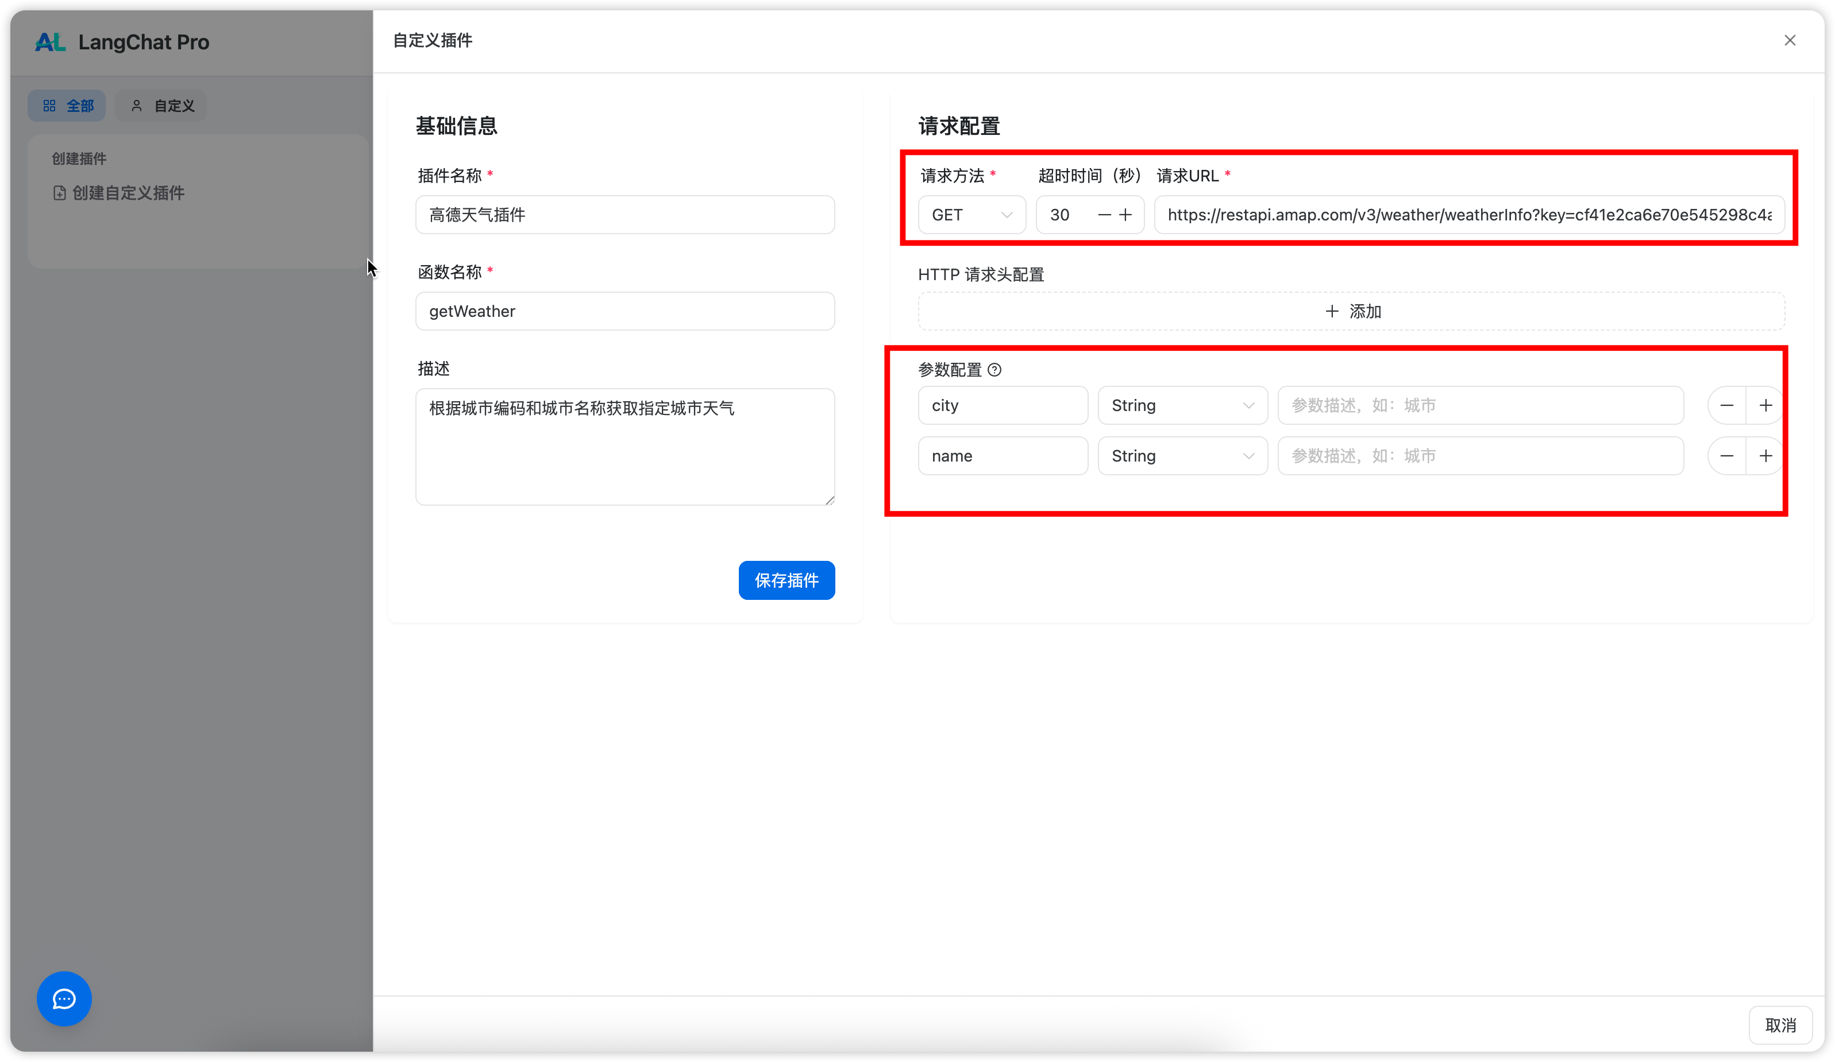The image size is (1835, 1062).
Task: Increase timeout seconds with plus stepper
Action: [x=1125, y=215]
